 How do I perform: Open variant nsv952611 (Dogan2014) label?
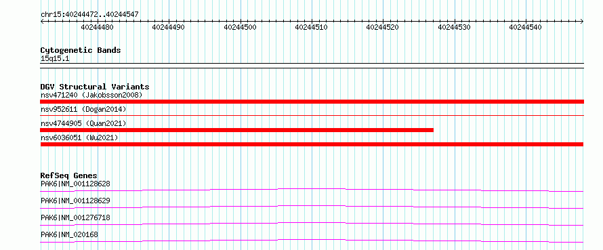pos(83,109)
